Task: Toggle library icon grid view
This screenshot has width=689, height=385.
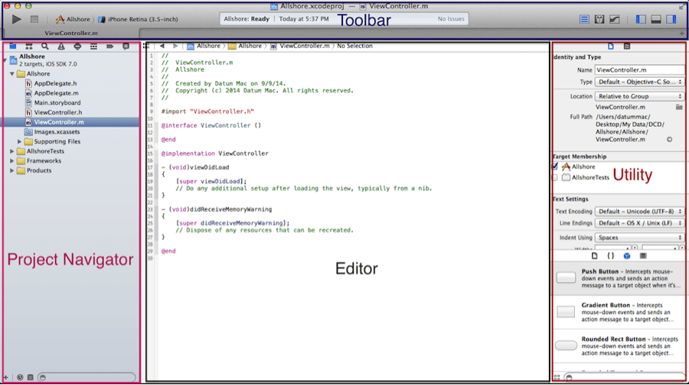Action: 557,377
